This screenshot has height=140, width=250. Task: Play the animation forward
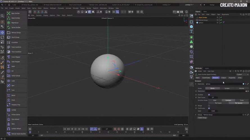click(x=76, y=129)
